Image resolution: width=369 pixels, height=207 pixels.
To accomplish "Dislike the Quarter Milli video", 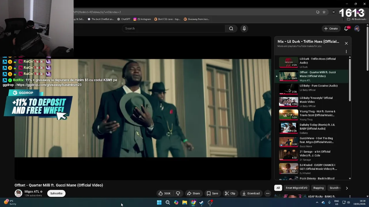I will tap(178, 193).
